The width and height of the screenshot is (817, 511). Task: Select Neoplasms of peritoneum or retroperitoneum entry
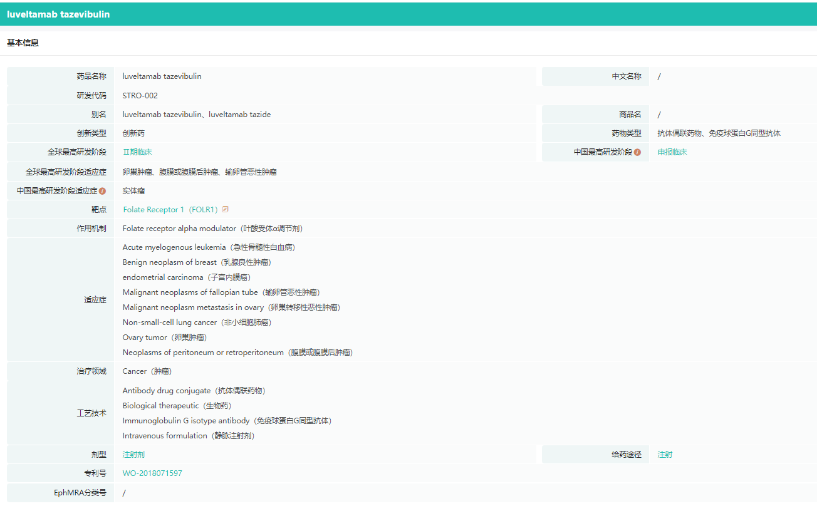point(238,353)
